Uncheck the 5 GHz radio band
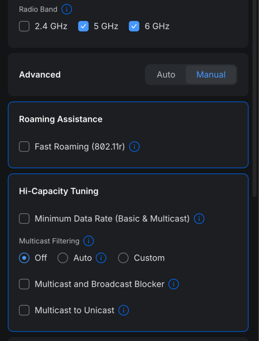This screenshot has height=341, width=259. tap(83, 26)
